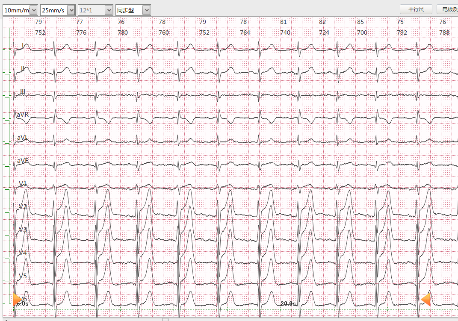Viewport: 458px width, 321px height.
Task: Click the 平行尺 parallel ruler button
Action: click(416, 9)
